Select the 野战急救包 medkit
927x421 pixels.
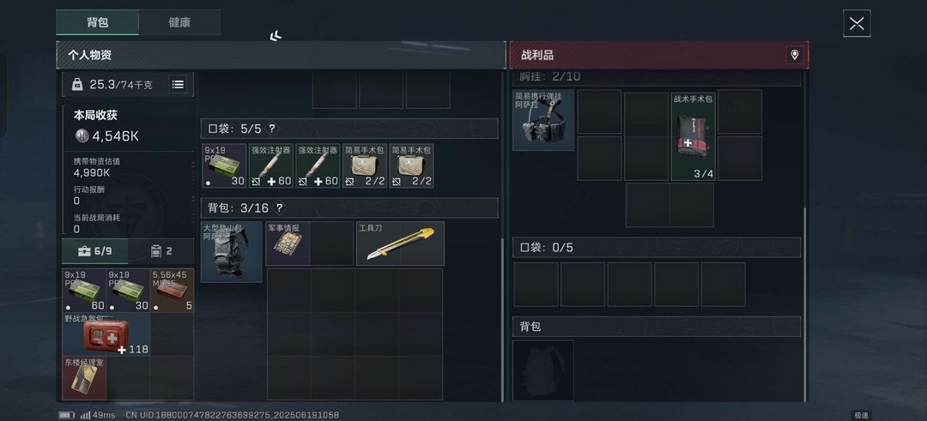106,334
